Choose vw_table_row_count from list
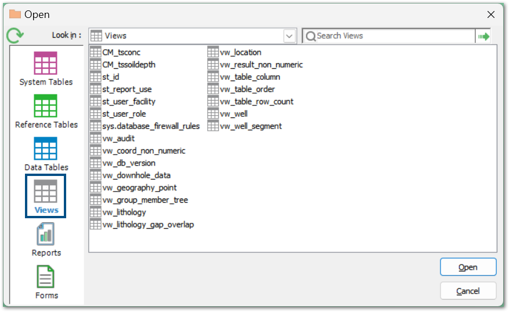509x312 pixels. 257,102
